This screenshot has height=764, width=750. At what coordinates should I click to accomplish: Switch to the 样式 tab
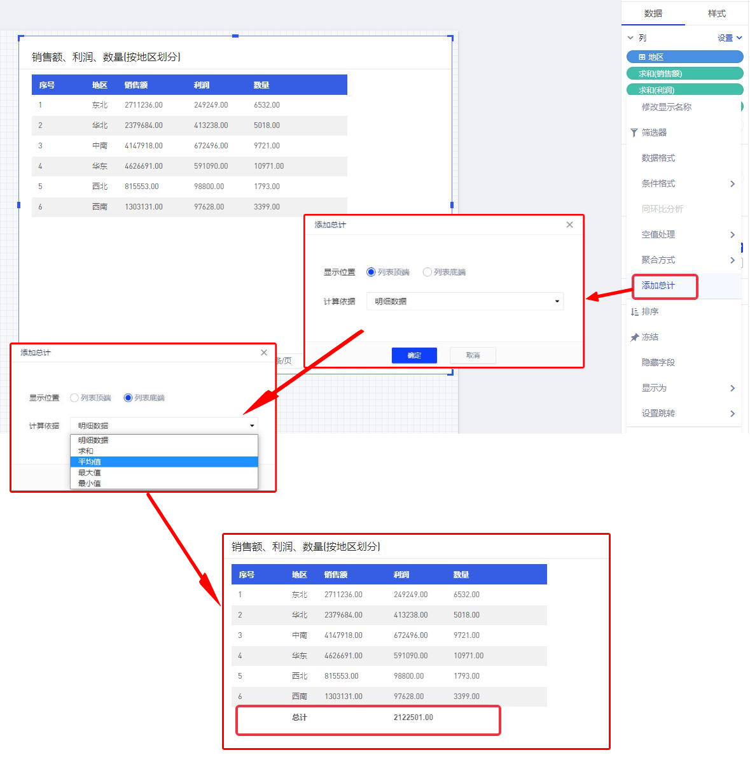coord(716,13)
